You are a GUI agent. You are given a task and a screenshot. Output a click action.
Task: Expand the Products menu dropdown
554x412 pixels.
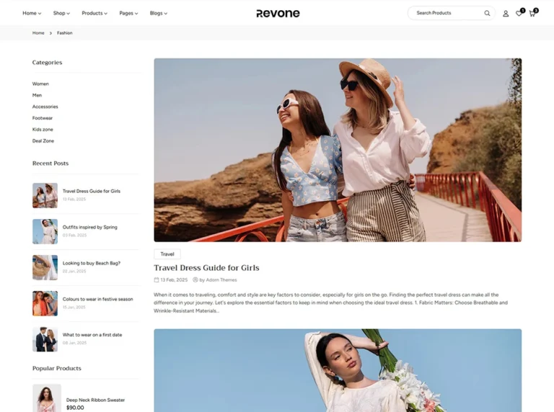click(x=94, y=13)
